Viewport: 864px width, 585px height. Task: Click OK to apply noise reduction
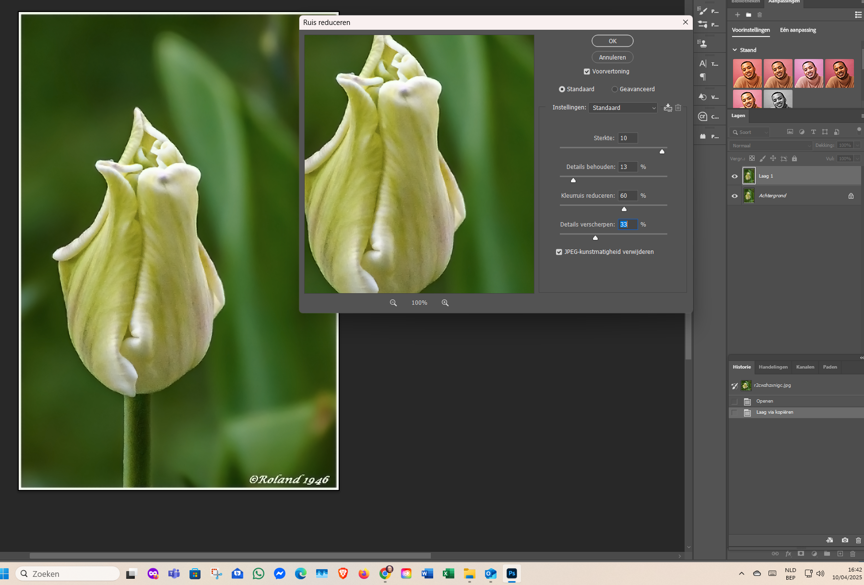pos(612,41)
